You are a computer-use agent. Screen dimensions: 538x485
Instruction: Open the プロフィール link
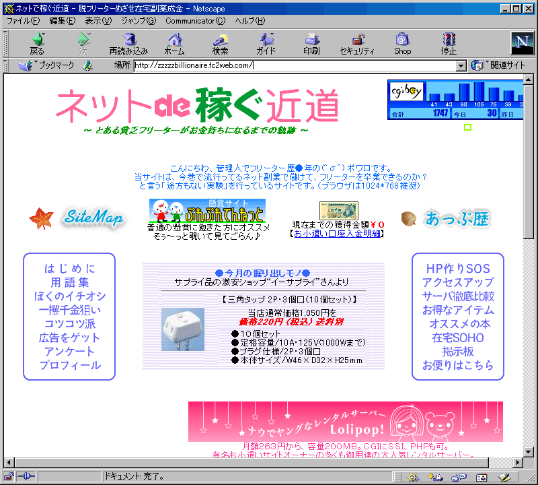pos(70,364)
